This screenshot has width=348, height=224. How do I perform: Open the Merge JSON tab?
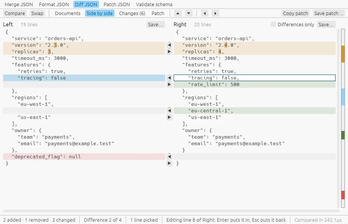[19, 4]
